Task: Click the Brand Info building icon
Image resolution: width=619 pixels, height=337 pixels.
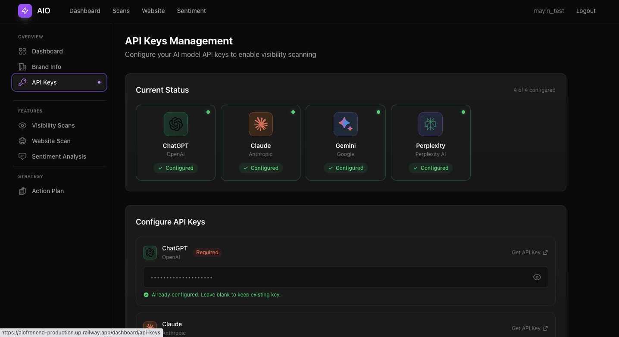Action: [22, 67]
